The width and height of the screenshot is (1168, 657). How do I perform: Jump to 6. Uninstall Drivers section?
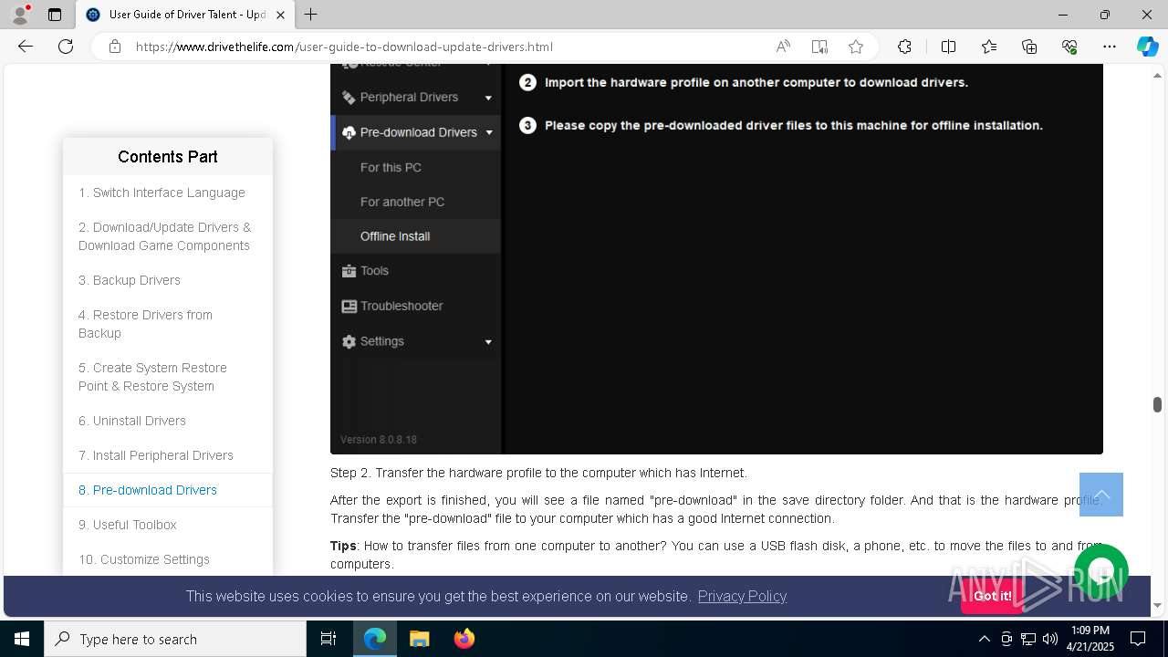click(132, 421)
